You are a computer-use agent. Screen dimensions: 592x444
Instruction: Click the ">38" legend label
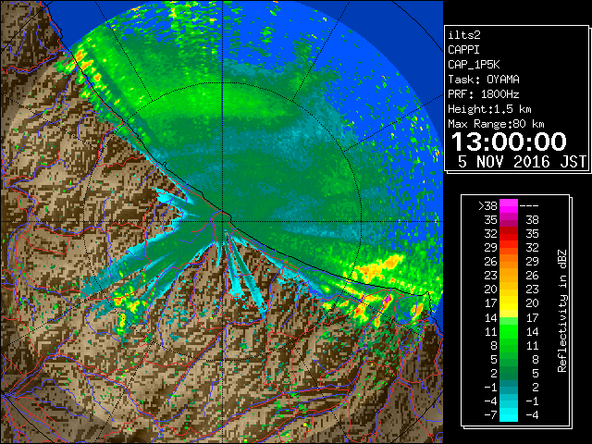click(487, 206)
